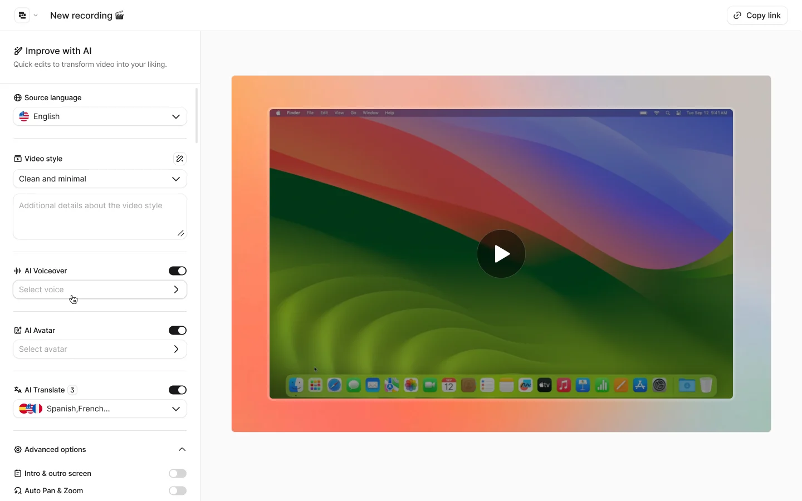The width and height of the screenshot is (802, 501).
Task: Open the Spanish, French translate languages dropdown
Action: 100,409
